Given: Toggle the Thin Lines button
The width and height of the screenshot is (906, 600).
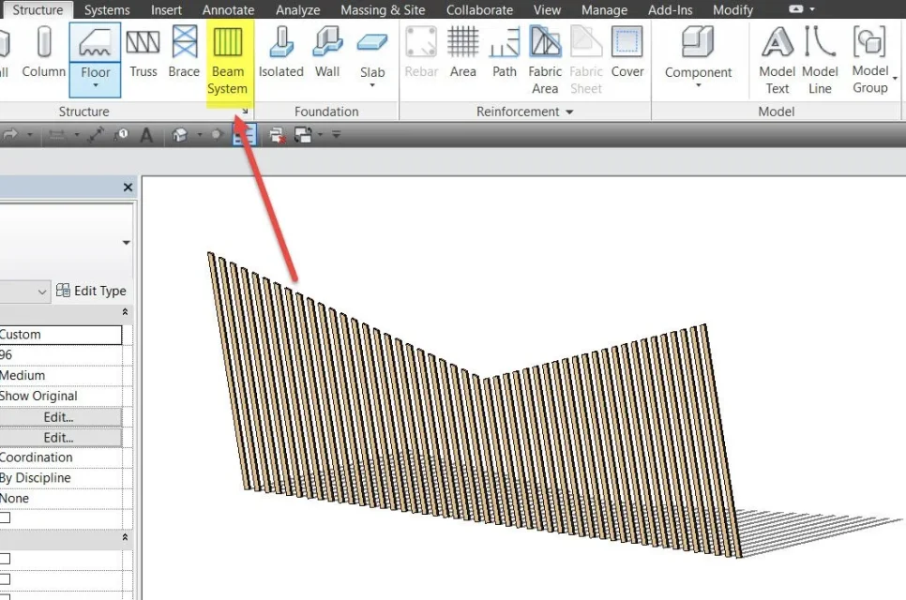Looking at the screenshot, I should pos(244,135).
